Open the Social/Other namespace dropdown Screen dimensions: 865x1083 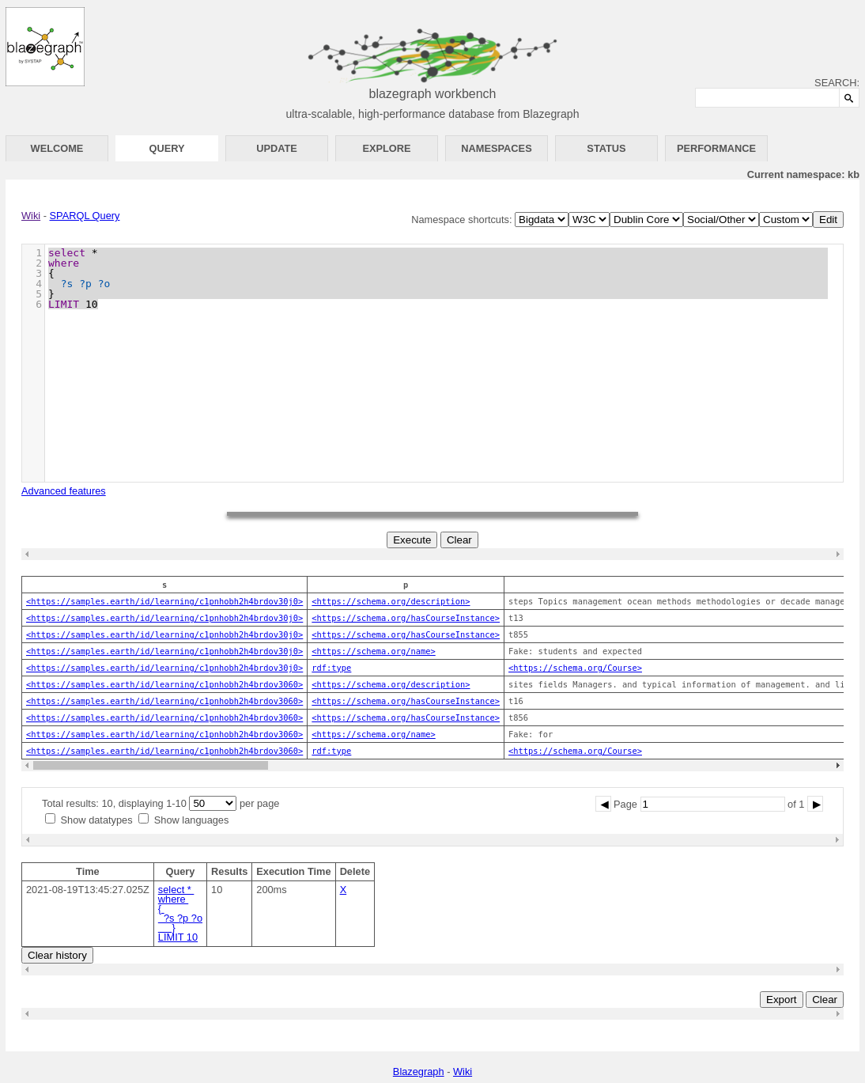pos(721,220)
